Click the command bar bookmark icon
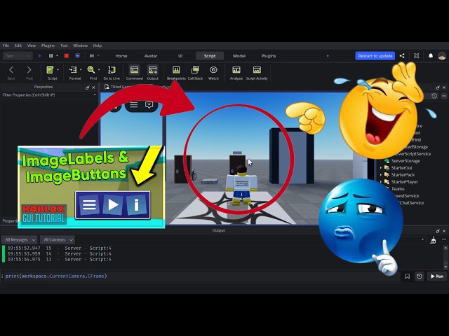Screen dimensions: 449x336 407,276
